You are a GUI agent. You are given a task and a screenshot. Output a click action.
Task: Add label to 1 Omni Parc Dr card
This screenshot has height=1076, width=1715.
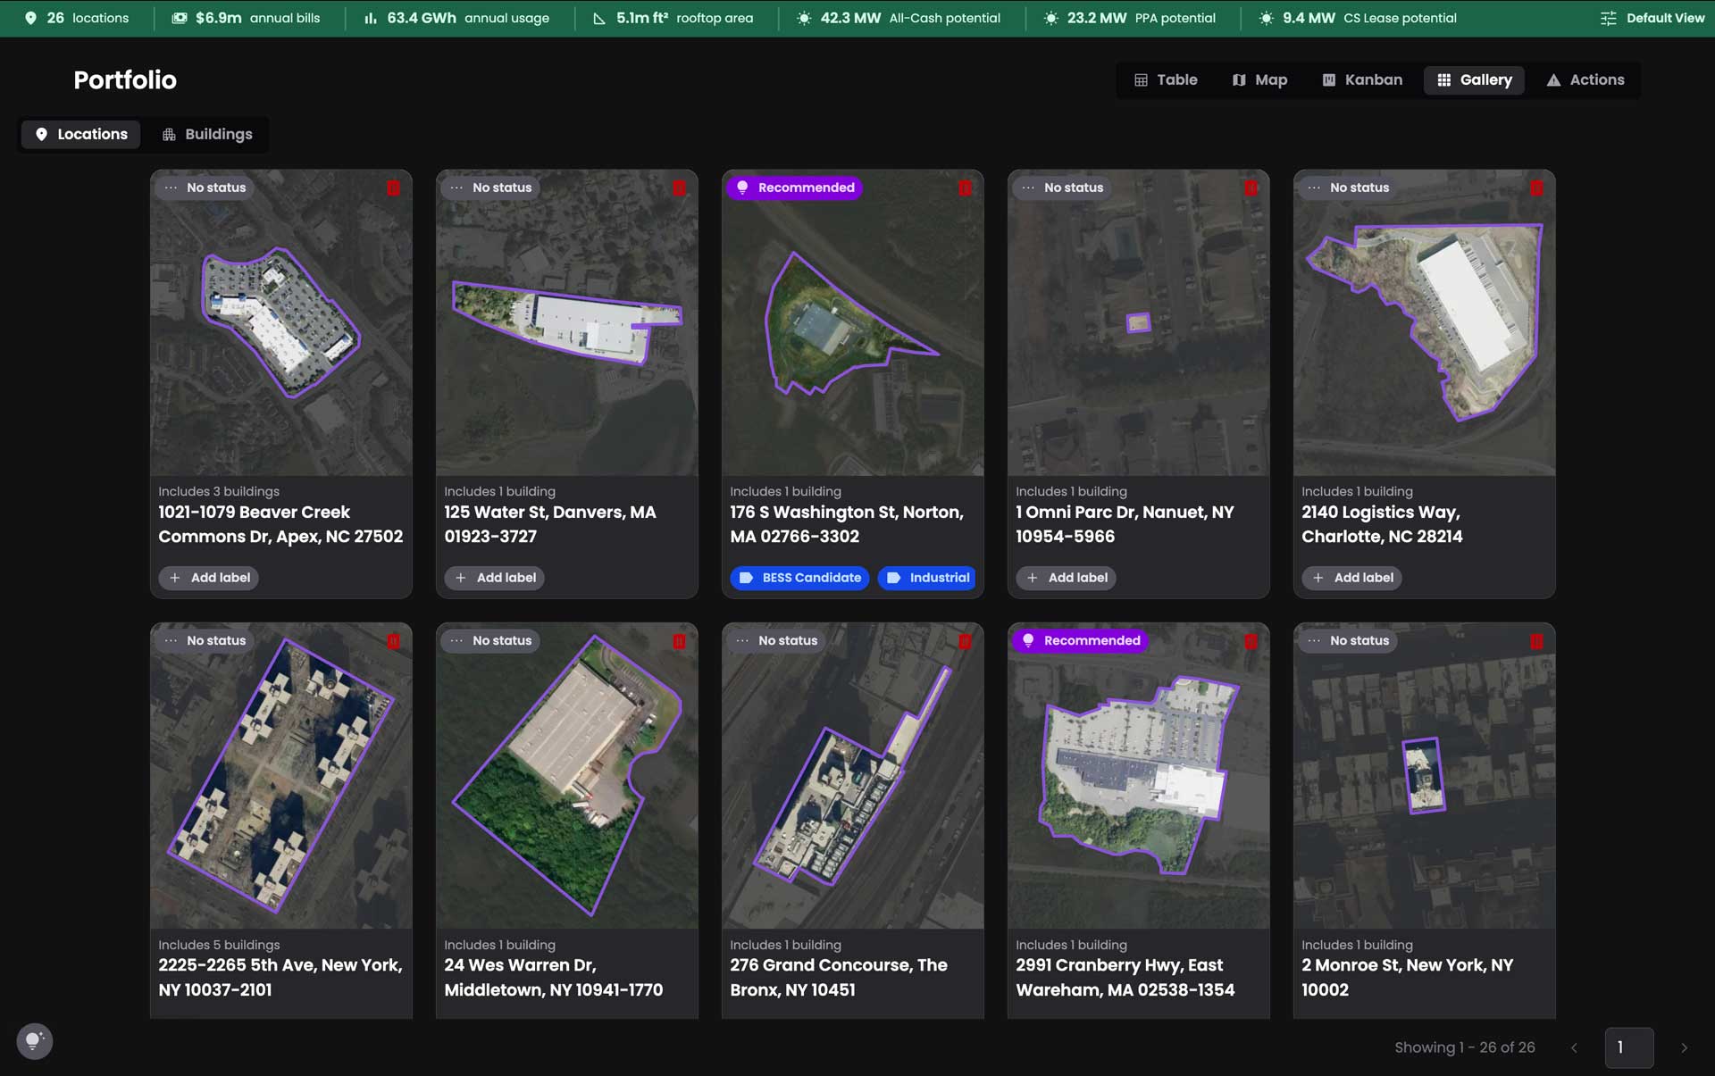pyautogui.click(x=1067, y=578)
